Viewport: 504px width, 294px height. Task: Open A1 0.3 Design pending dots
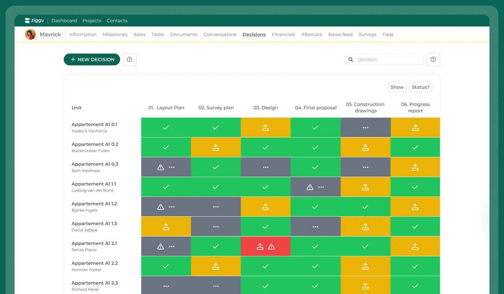(266, 167)
